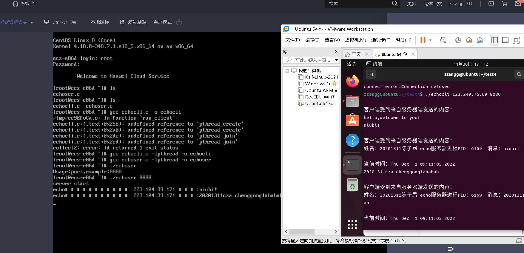
Task: Select Windows 10 virtual machine
Action: 318,84
